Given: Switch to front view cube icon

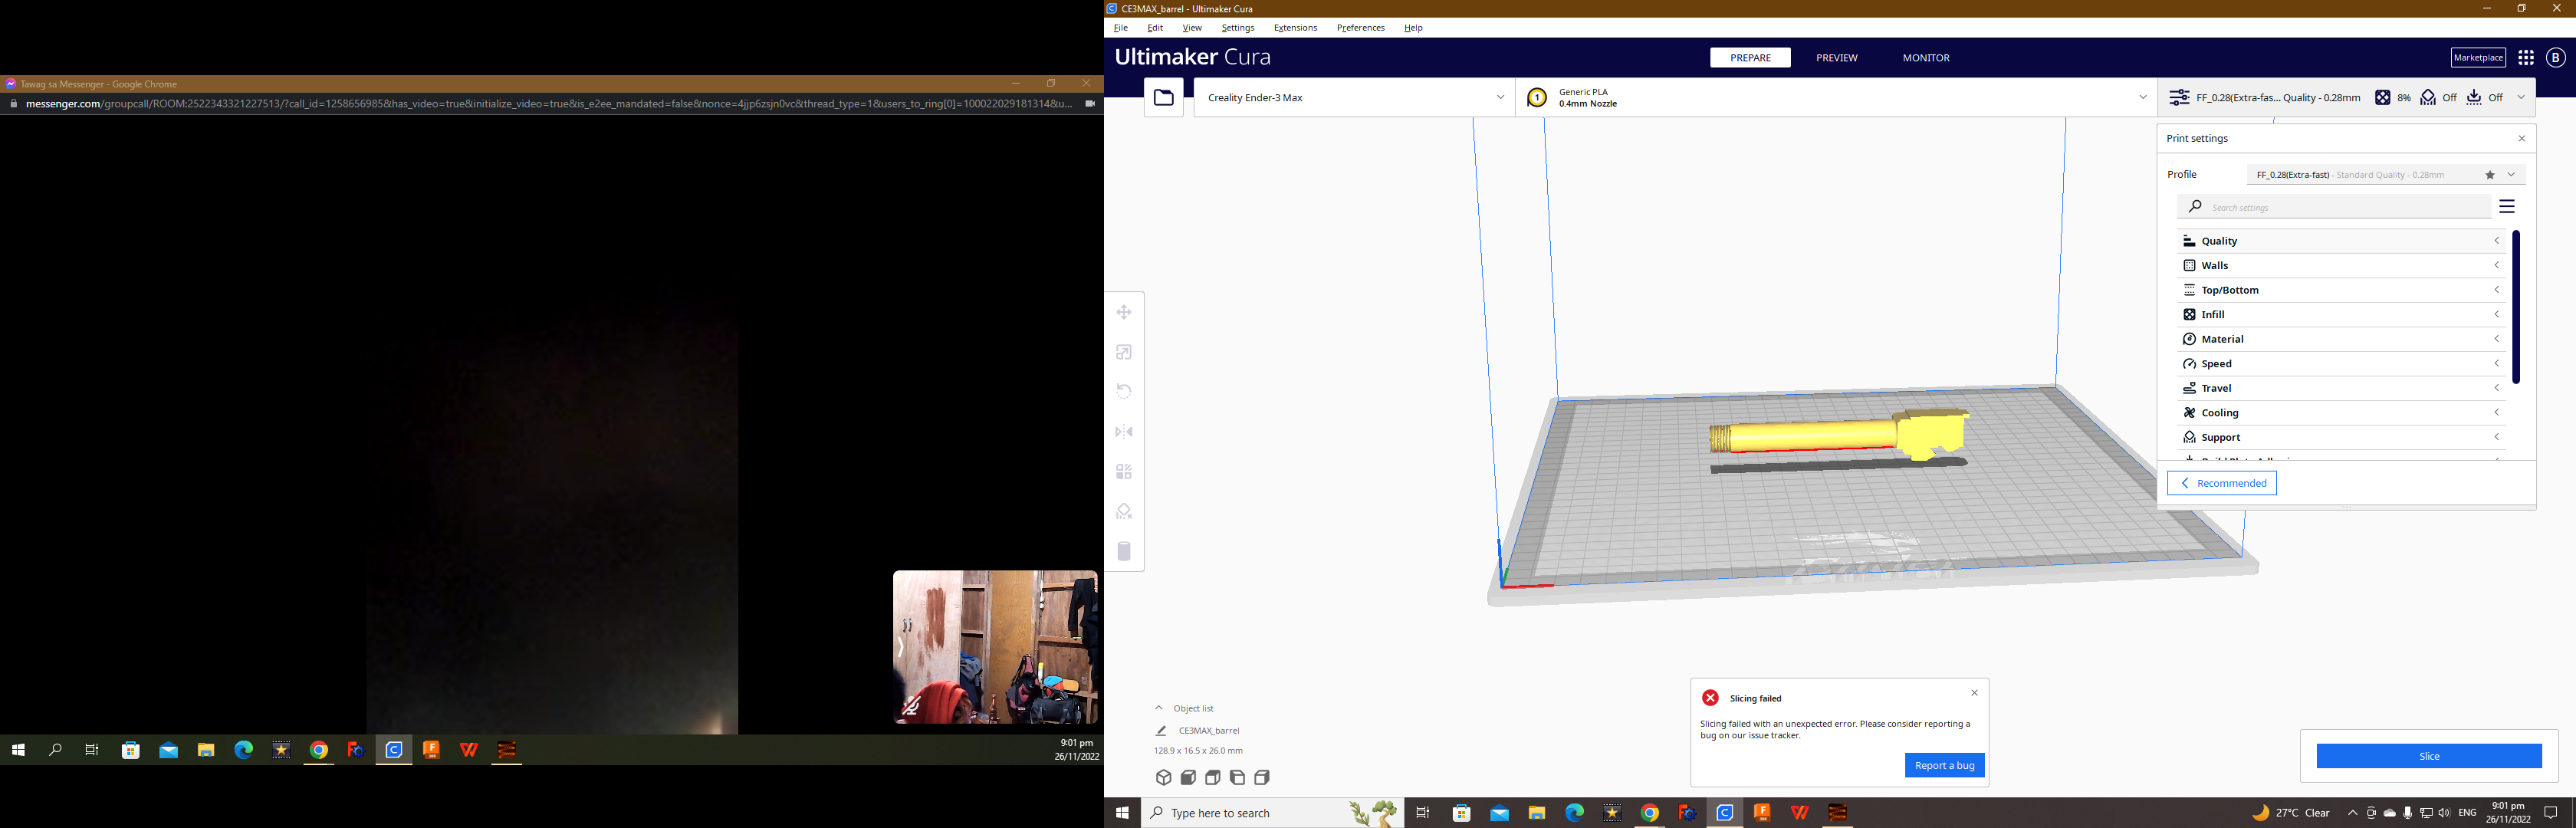Looking at the screenshot, I should click(1188, 777).
